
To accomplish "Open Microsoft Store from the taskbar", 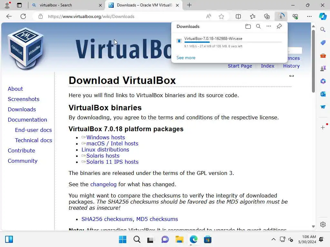I will [208, 239].
